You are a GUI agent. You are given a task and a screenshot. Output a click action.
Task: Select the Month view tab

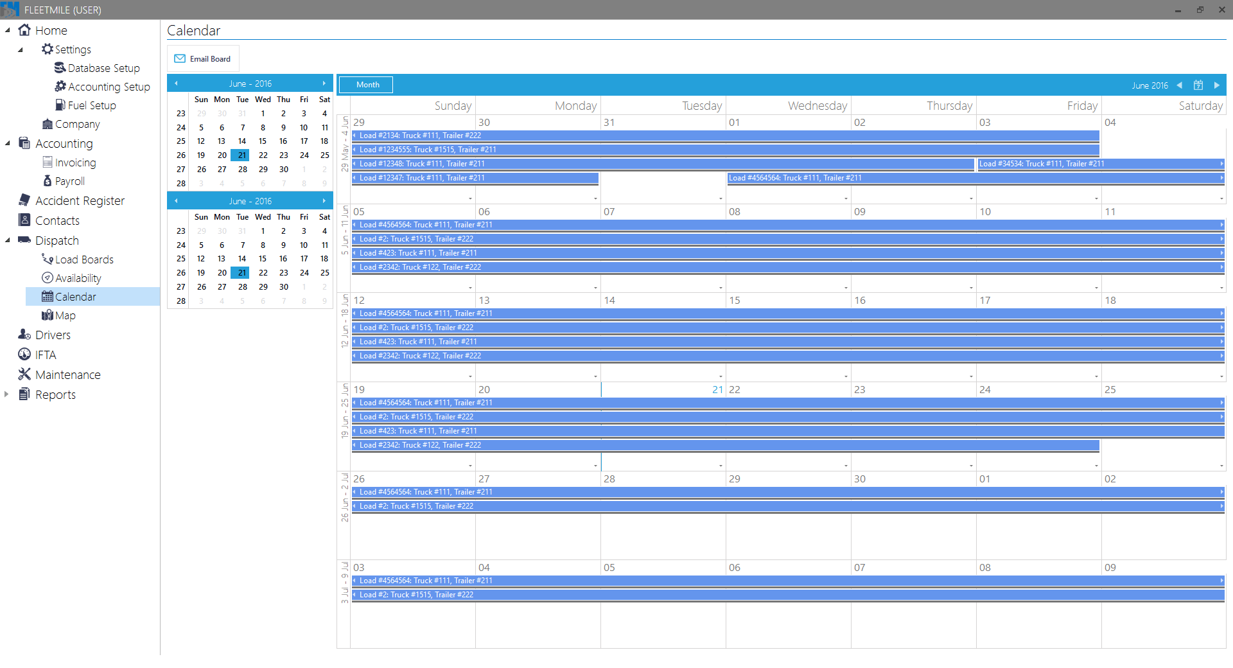tap(366, 85)
